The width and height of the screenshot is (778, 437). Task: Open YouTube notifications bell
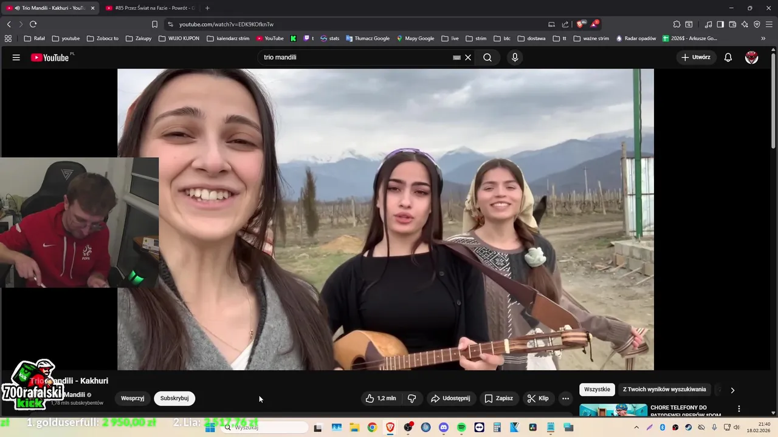728,58
